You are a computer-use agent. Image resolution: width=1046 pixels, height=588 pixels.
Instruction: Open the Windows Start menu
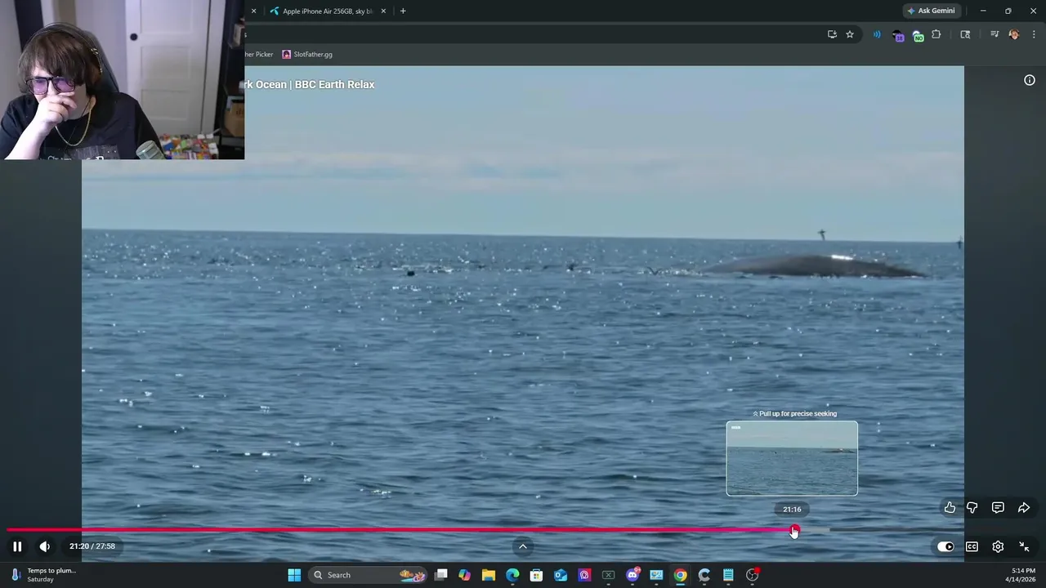(294, 575)
